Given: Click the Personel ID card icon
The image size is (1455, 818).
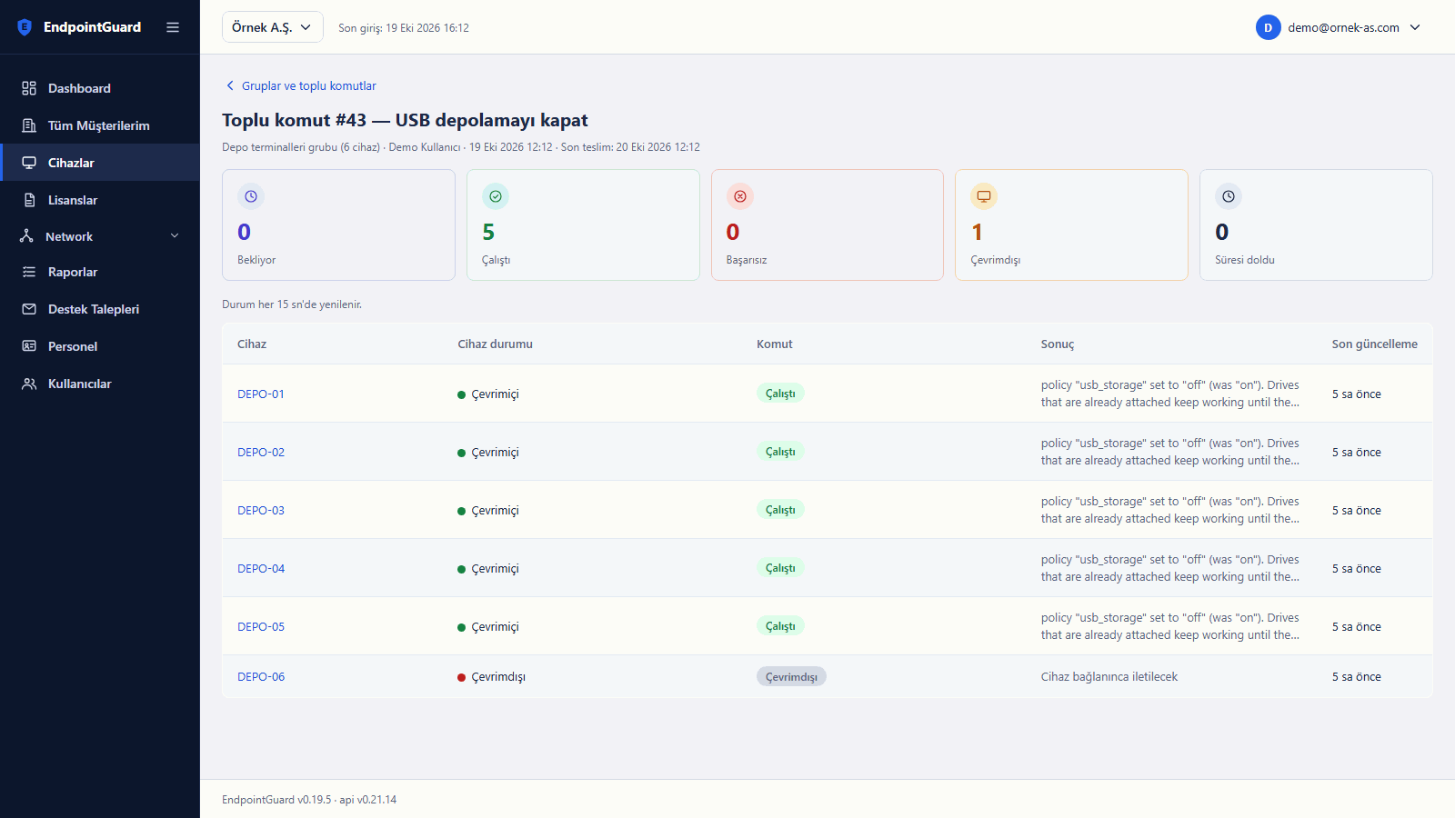Looking at the screenshot, I should point(29,346).
